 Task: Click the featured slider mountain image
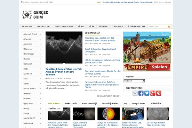64,48
